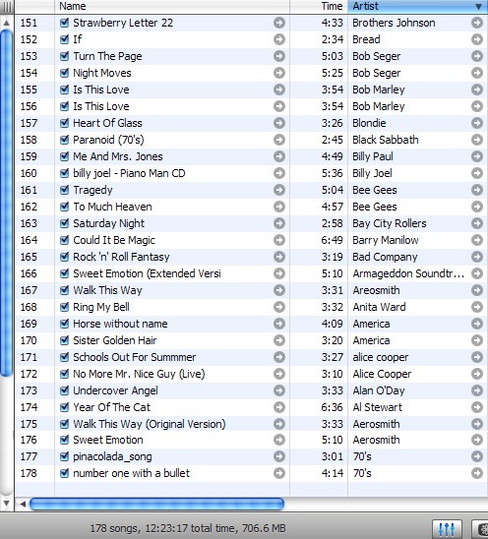Image resolution: width=488 pixels, height=539 pixels.
Task: Uncheck the Ring My Bell checkbox
Action: (x=64, y=307)
